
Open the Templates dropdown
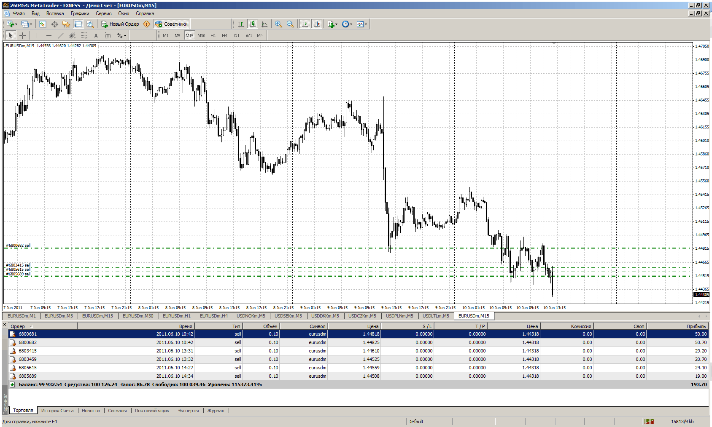point(361,24)
